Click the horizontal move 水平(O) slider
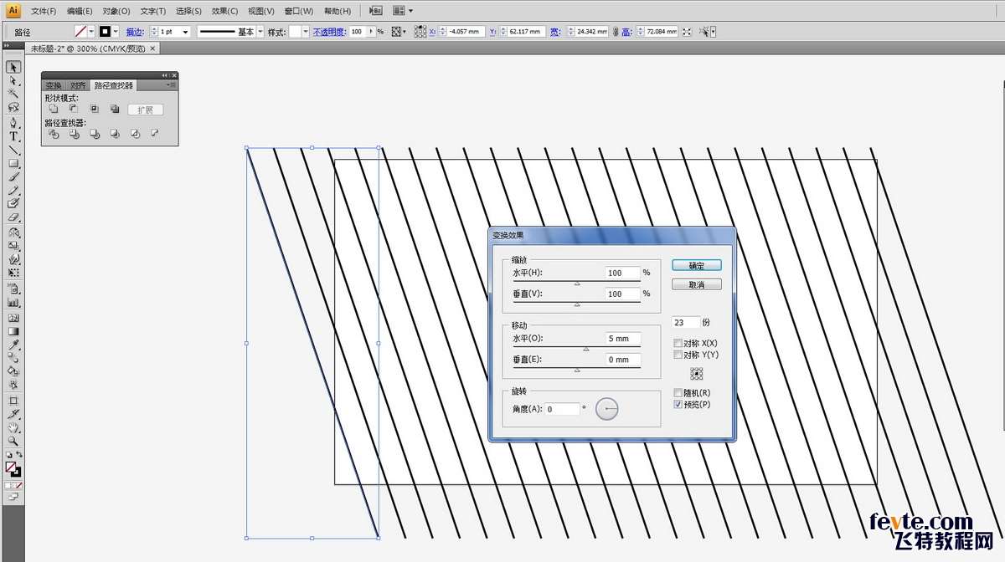 (576, 348)
